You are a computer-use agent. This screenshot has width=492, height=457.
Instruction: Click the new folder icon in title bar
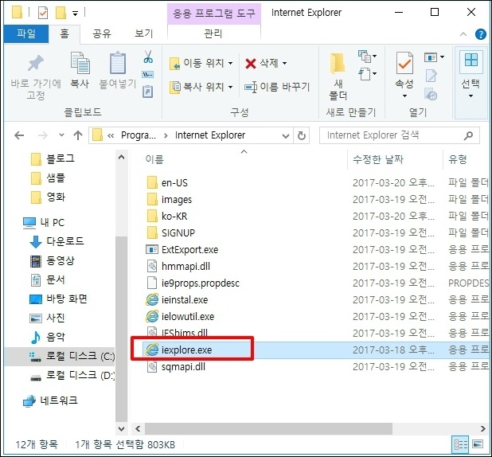61,13
